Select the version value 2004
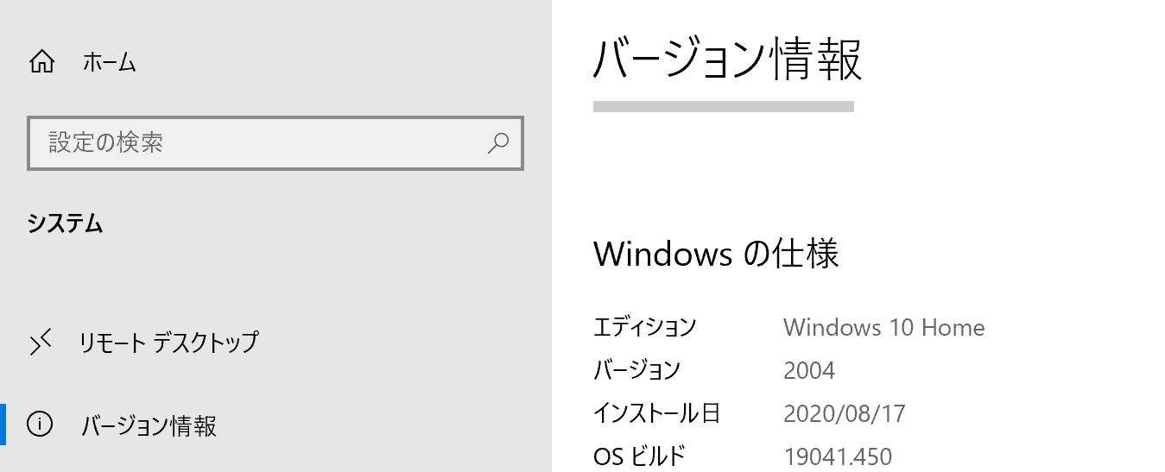Image resolution: width=1165 pixels, height=472 pixels. click(809, 371)
